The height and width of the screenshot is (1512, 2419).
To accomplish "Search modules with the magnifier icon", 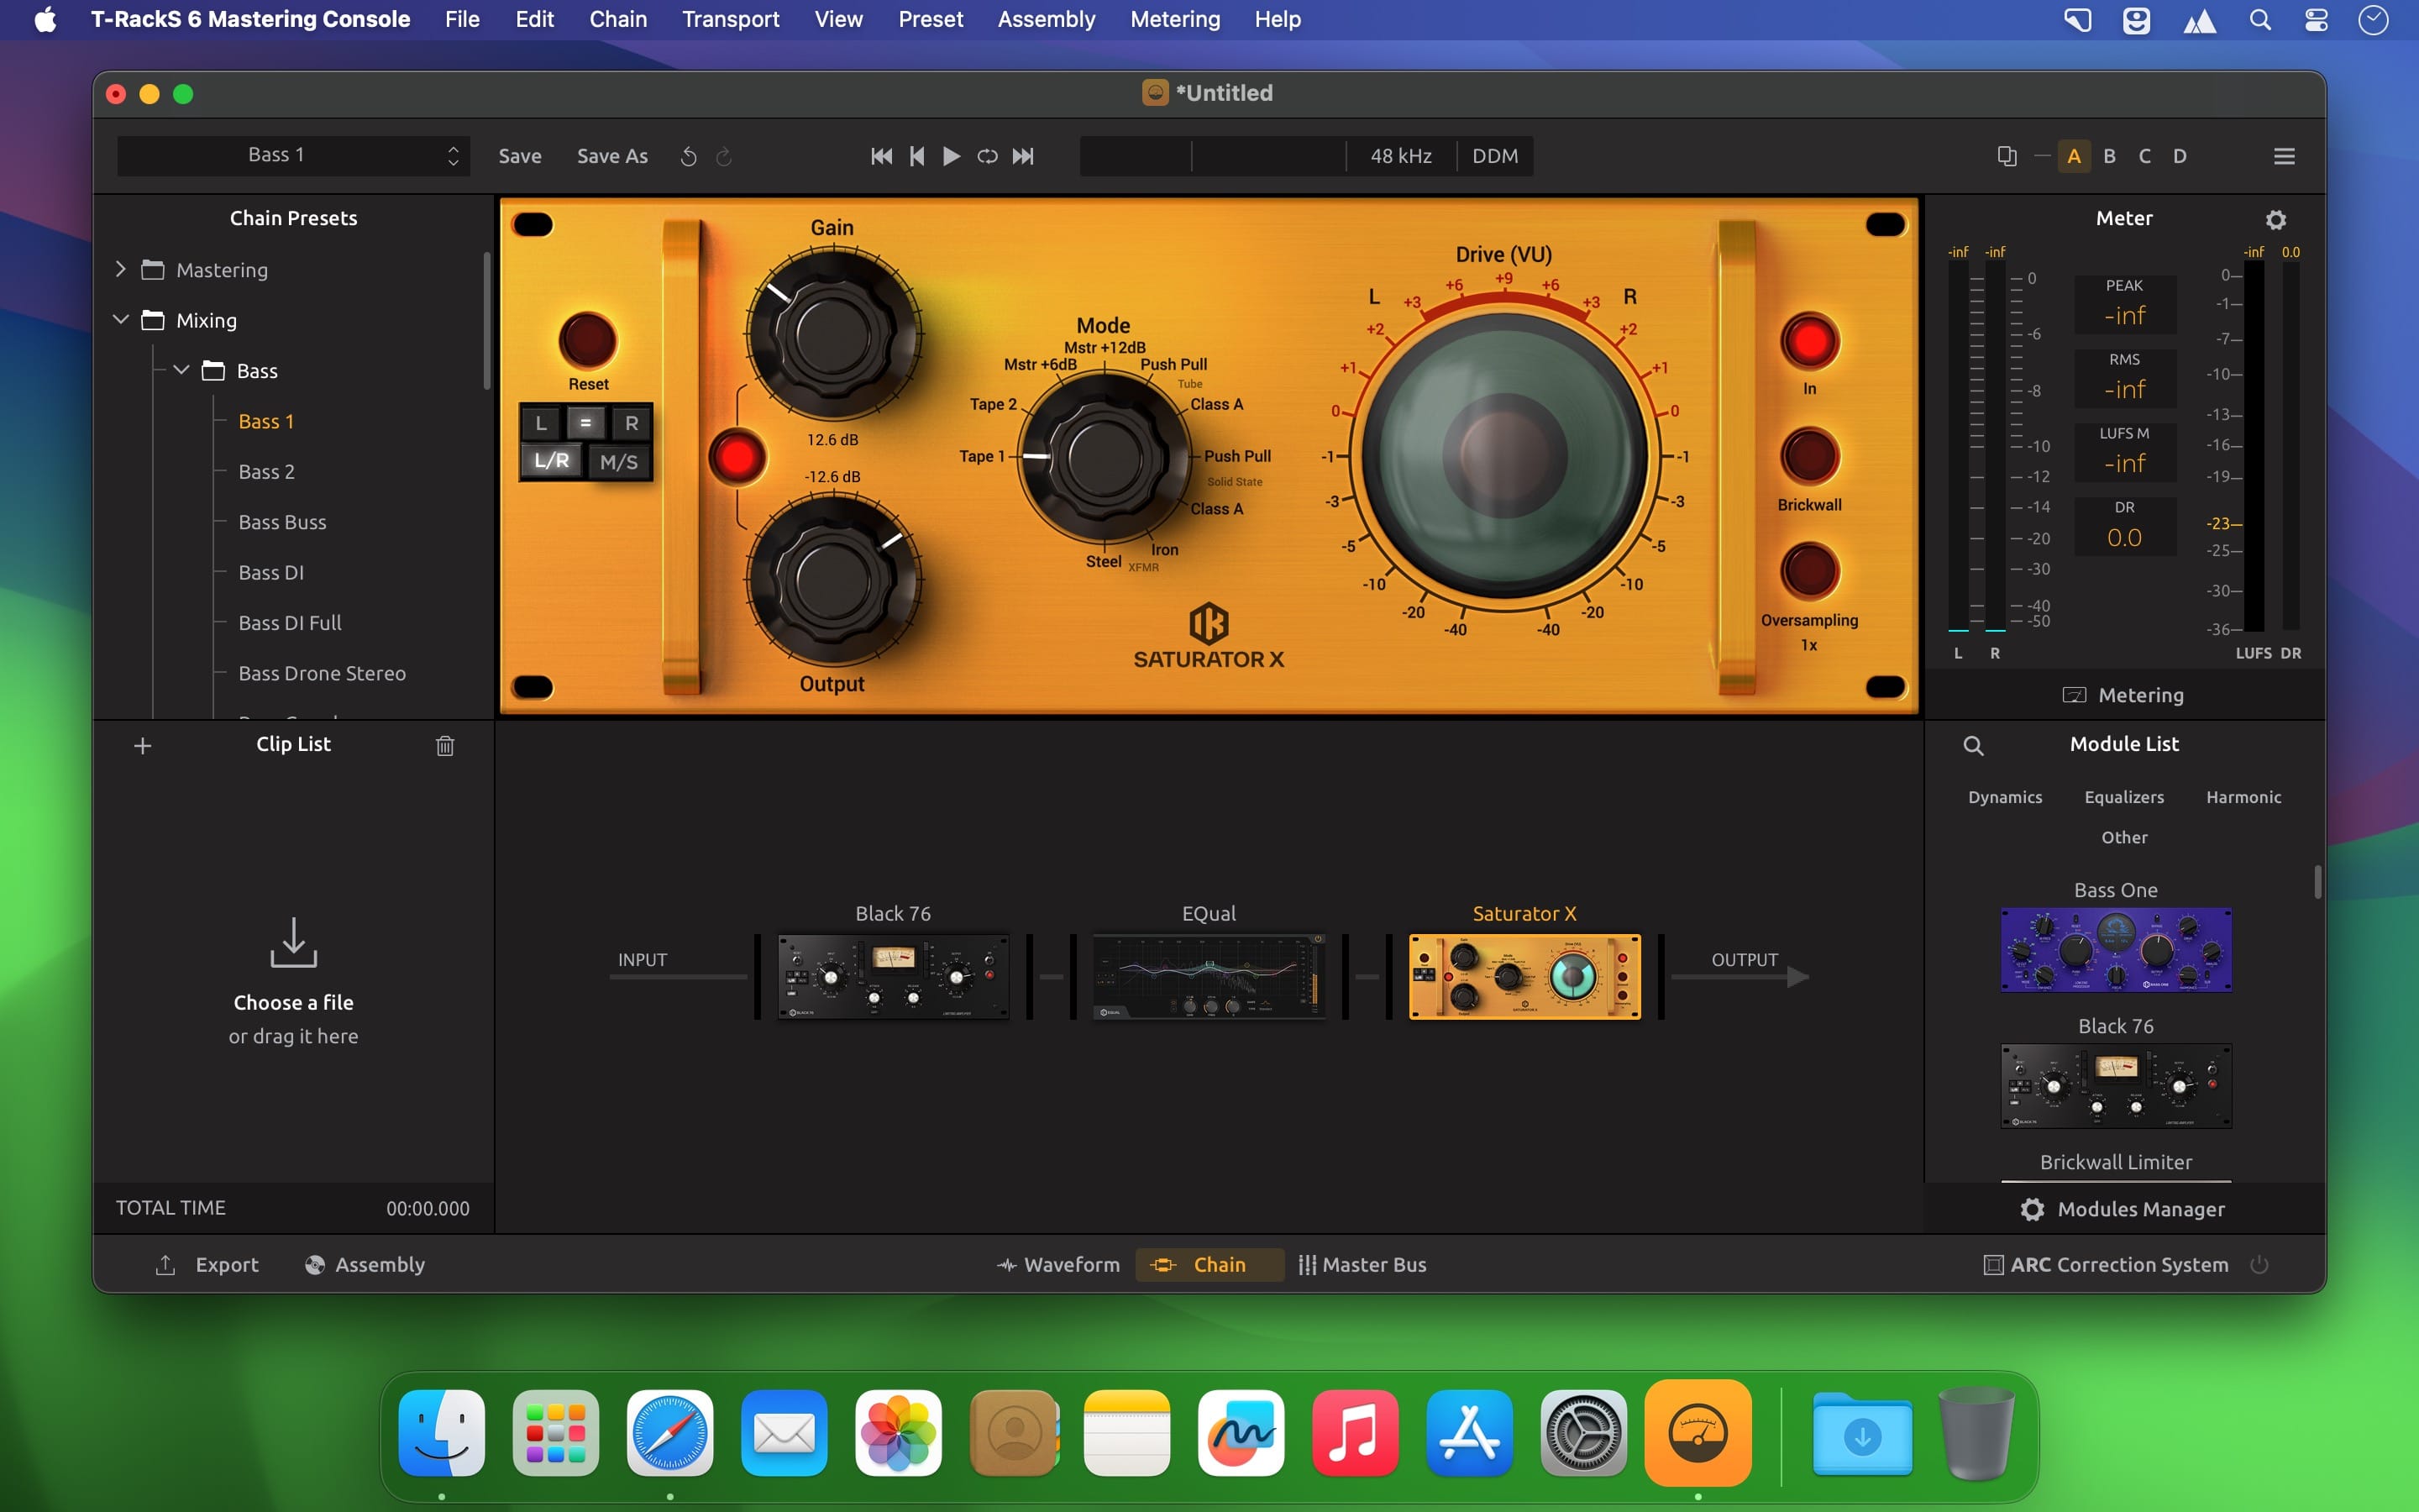I will [x=1973, y=745].
